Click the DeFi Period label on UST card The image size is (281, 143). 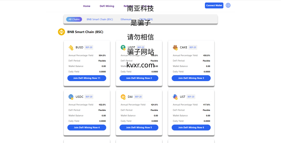[x=178, y=110]
